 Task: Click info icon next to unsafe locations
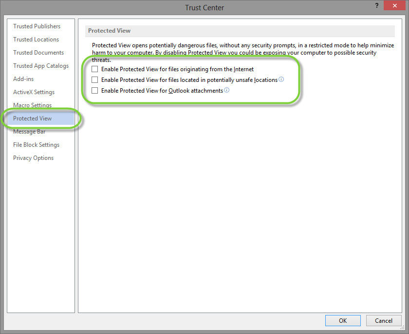(281, 79)
